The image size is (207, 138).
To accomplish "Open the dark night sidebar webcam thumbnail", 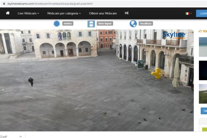I will [x=203, y=70].
